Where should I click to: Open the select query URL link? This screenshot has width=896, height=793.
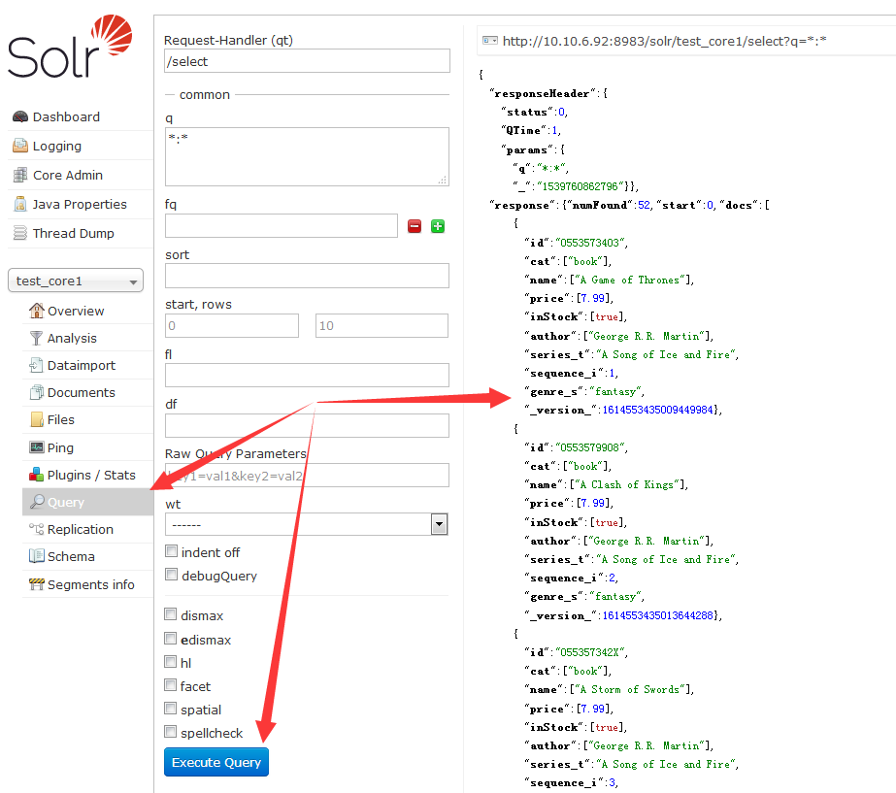[x=665, y=41]
